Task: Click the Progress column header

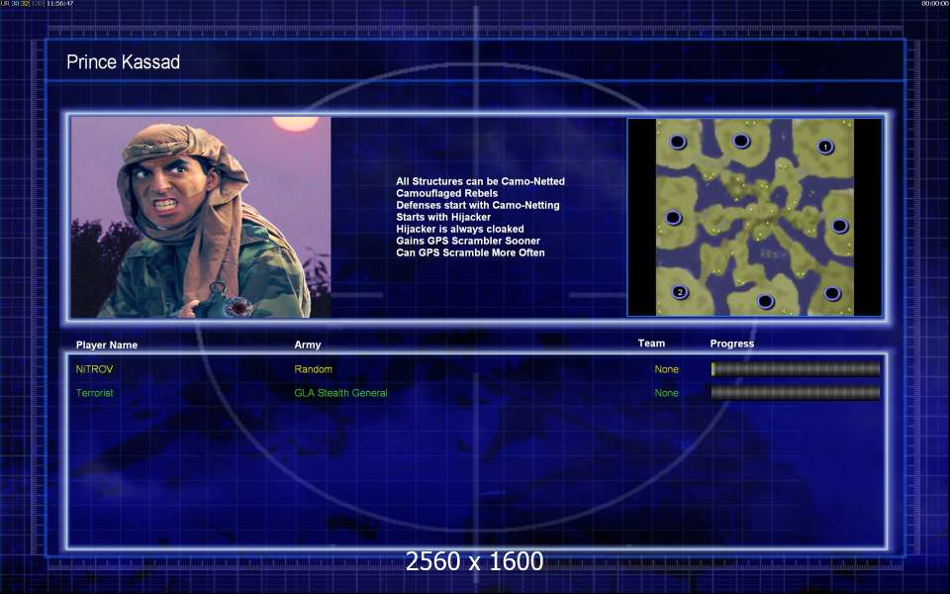Action: (x=732, y=344)
